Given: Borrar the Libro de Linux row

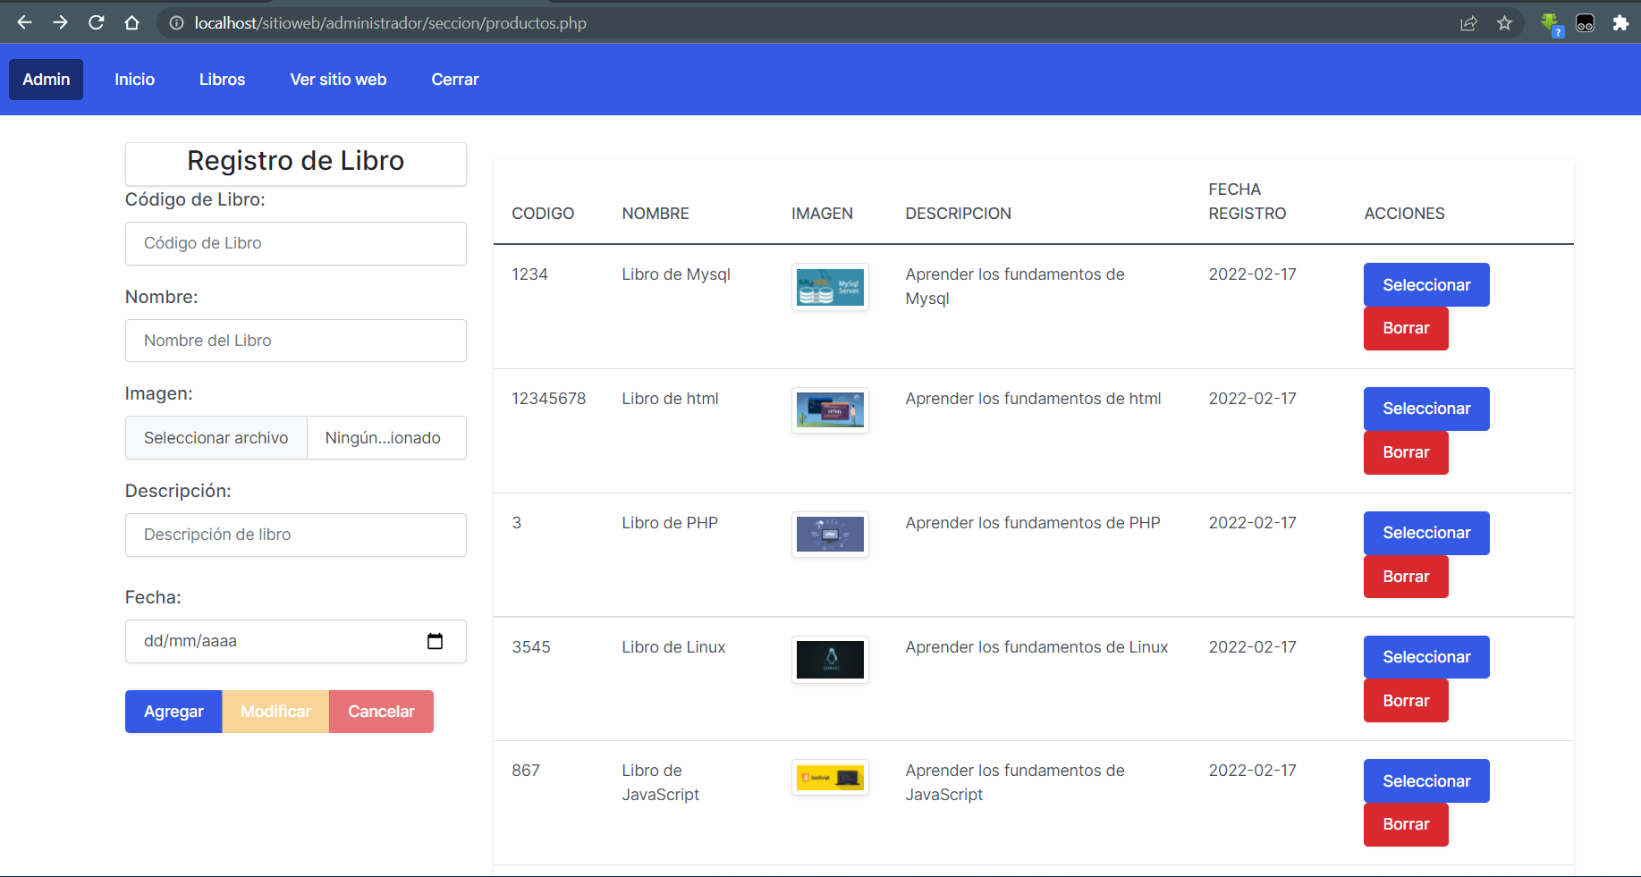Looking at the screenshot, I should pos(1406,701).
